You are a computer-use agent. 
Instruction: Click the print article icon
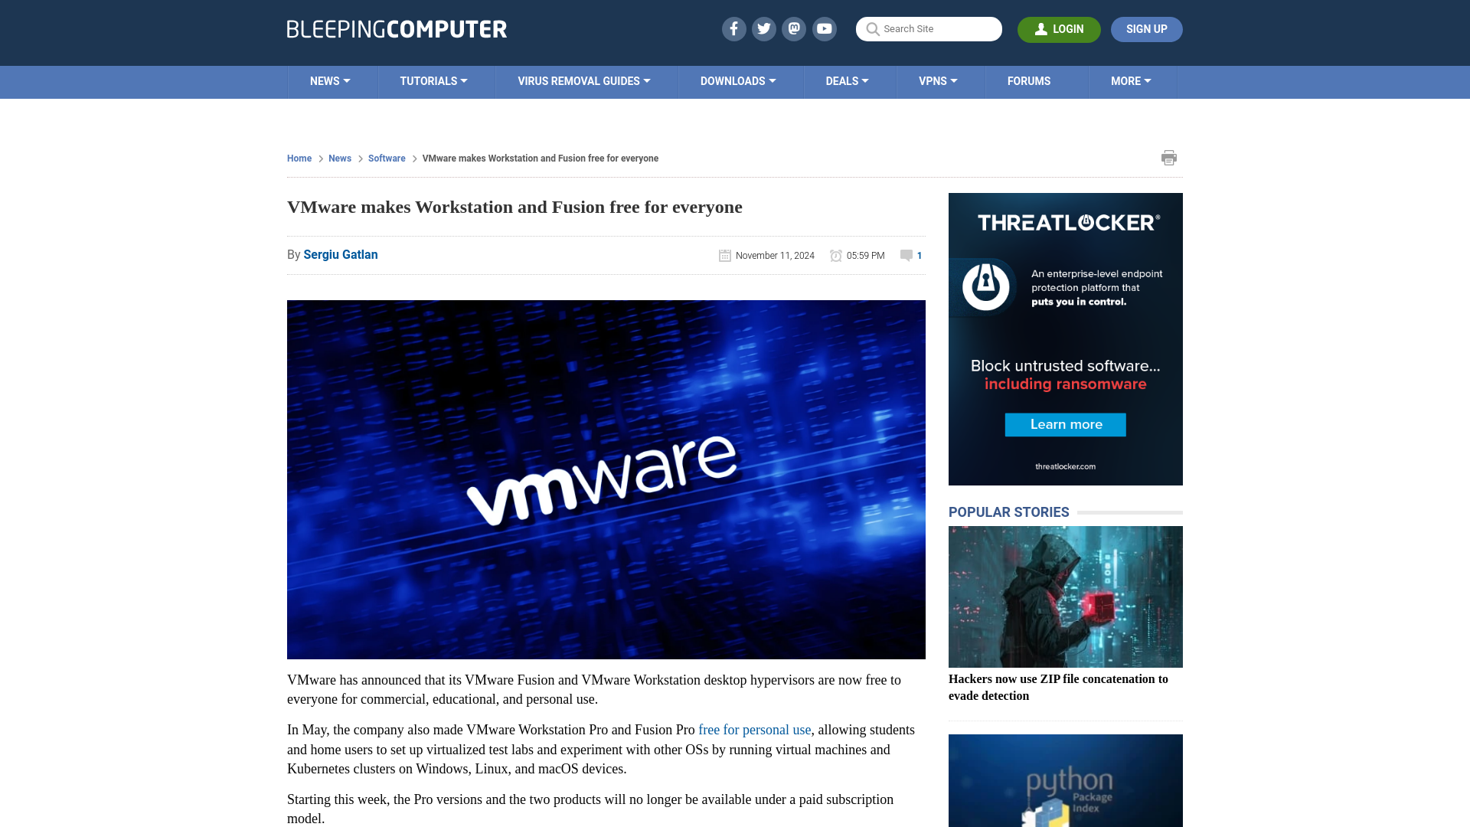pyautogui.click(x=1169, y=158)
